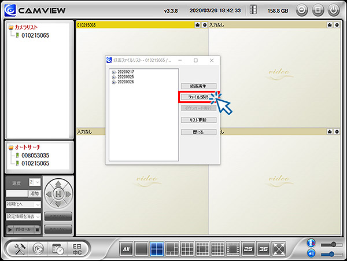Toggle fullscreen with the crossed arrows icon

pyautogui.click(x=279, y=249)
